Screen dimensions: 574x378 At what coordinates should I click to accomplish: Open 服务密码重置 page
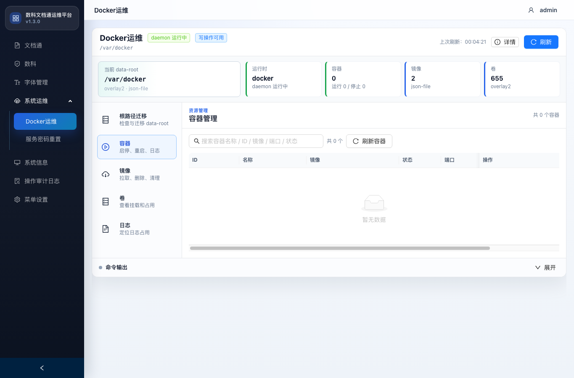(x=45, y=139)
